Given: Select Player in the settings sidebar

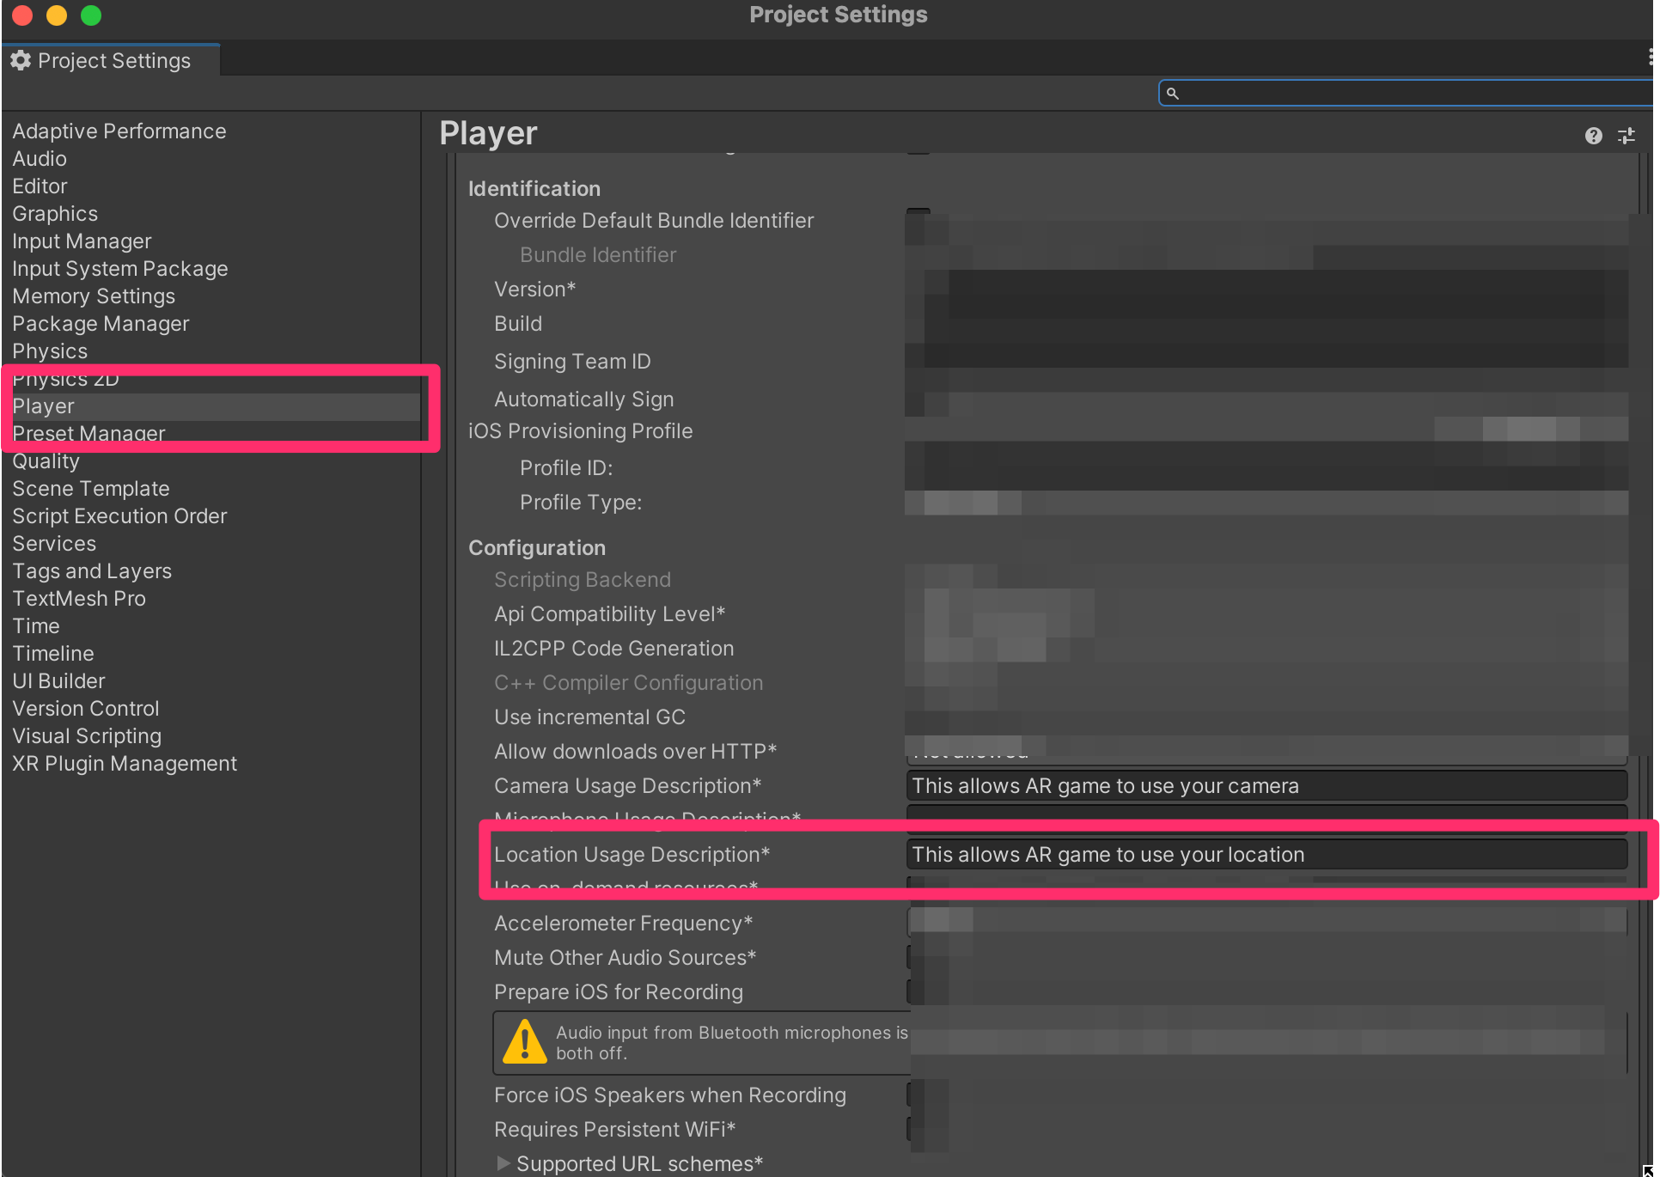Looking at the screenshot, I should tap(44, 406).
